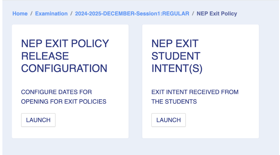
Task: Click the NEP Exit Policy breadcrumb
Action: click(x=217, y=14)
